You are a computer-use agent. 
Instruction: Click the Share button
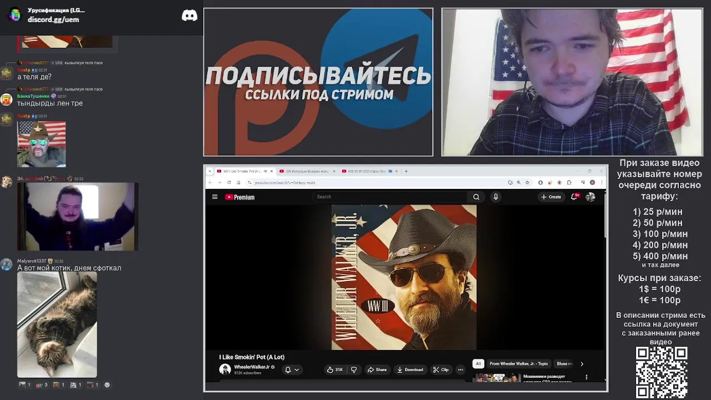tap(377, 369)
